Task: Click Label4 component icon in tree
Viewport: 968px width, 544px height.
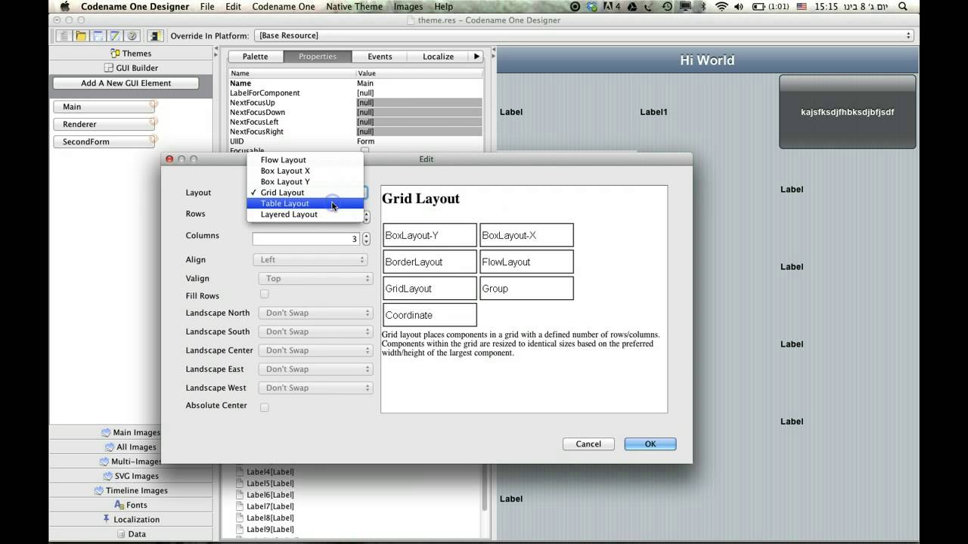Action: (x=240, y=471)
